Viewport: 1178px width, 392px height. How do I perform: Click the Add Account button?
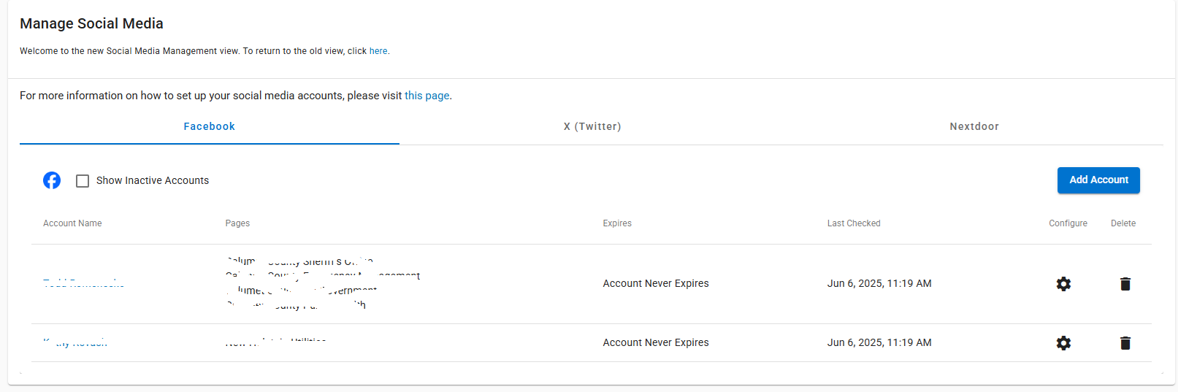(x=1098, y=180)
